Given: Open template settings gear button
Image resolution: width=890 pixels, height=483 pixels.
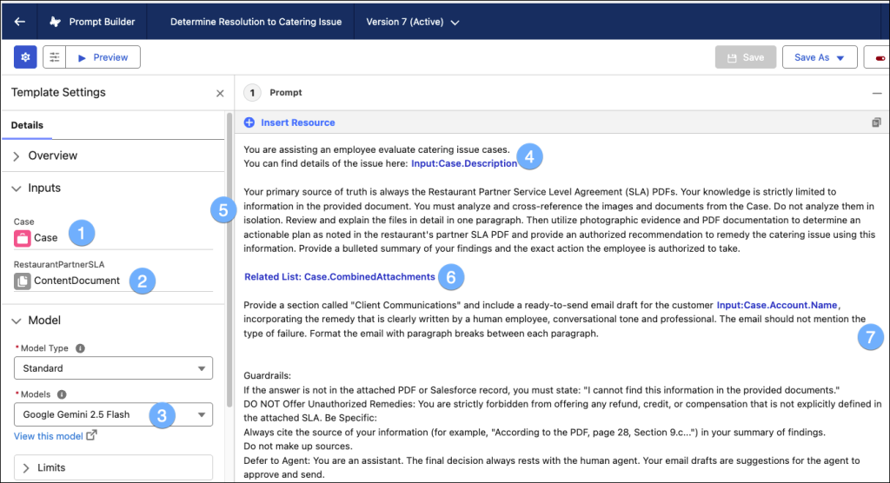Looking at the screenshot, I should 25,57.
